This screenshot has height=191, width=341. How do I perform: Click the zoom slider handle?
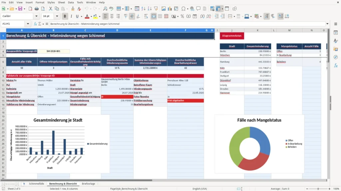[318, 189]
